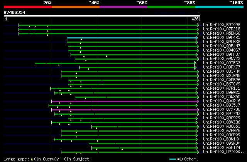Click the UniRef100_A7PWY6 label

pos(222,131)
